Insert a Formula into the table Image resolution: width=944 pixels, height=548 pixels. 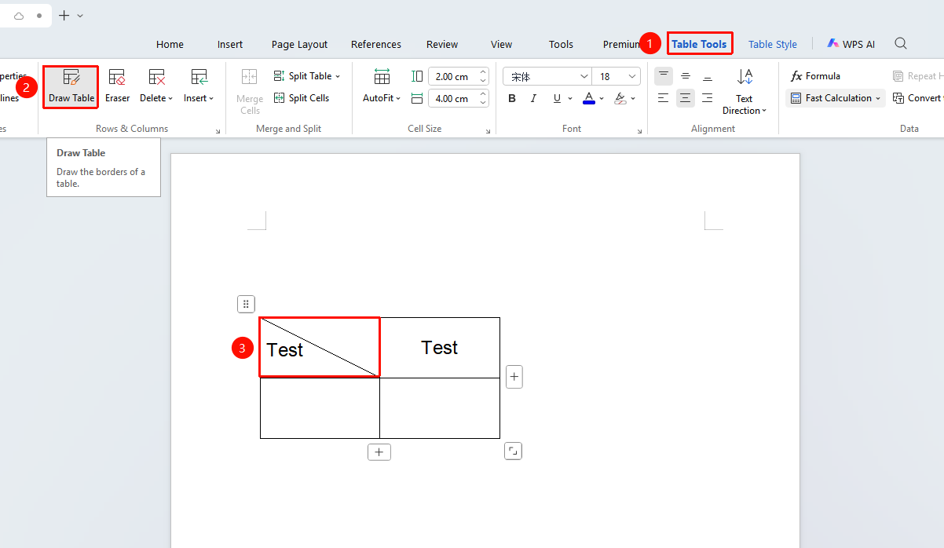[x=815, y=76]
